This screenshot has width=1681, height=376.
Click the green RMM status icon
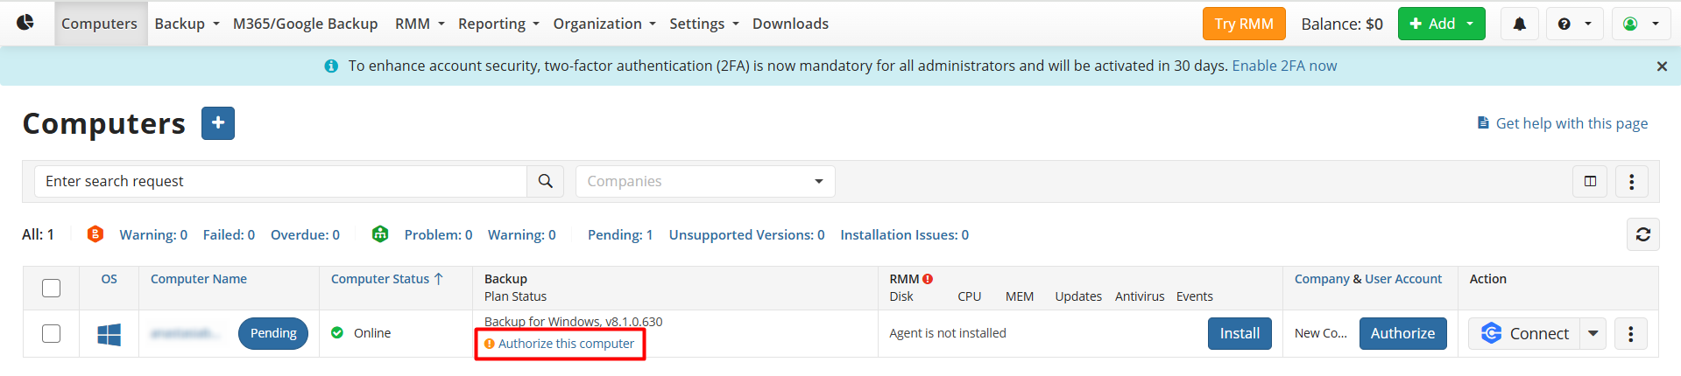380,234
